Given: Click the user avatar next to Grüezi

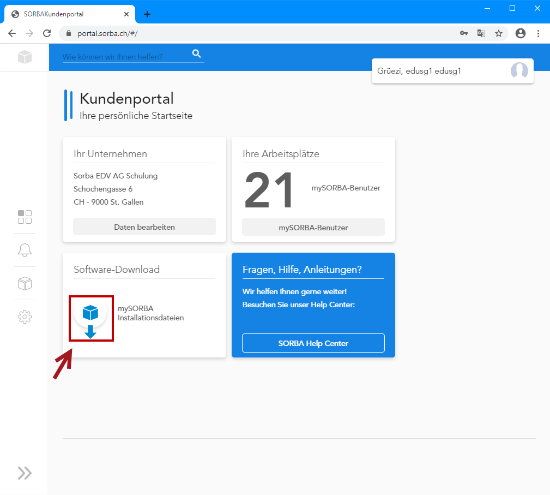Looking at the screenshot, I should (519, 71).
